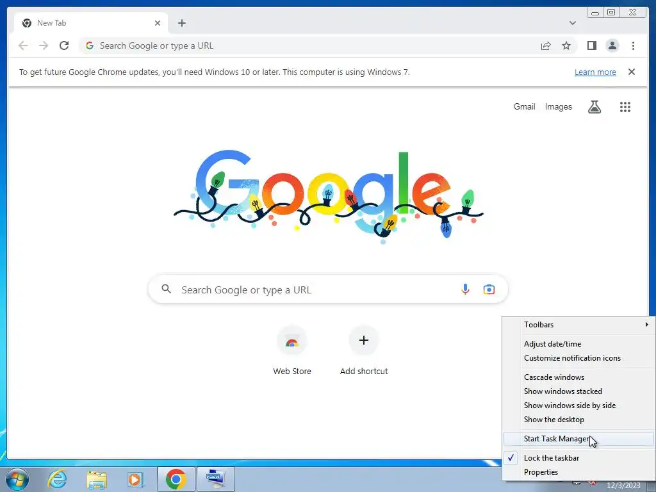
Task: Click the magnifier icon in the search box
Action: pos(166,289)
